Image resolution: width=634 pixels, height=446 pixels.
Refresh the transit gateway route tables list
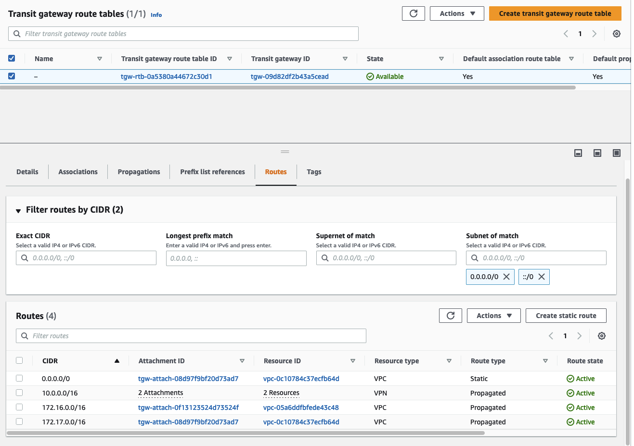tap(413, 13)
